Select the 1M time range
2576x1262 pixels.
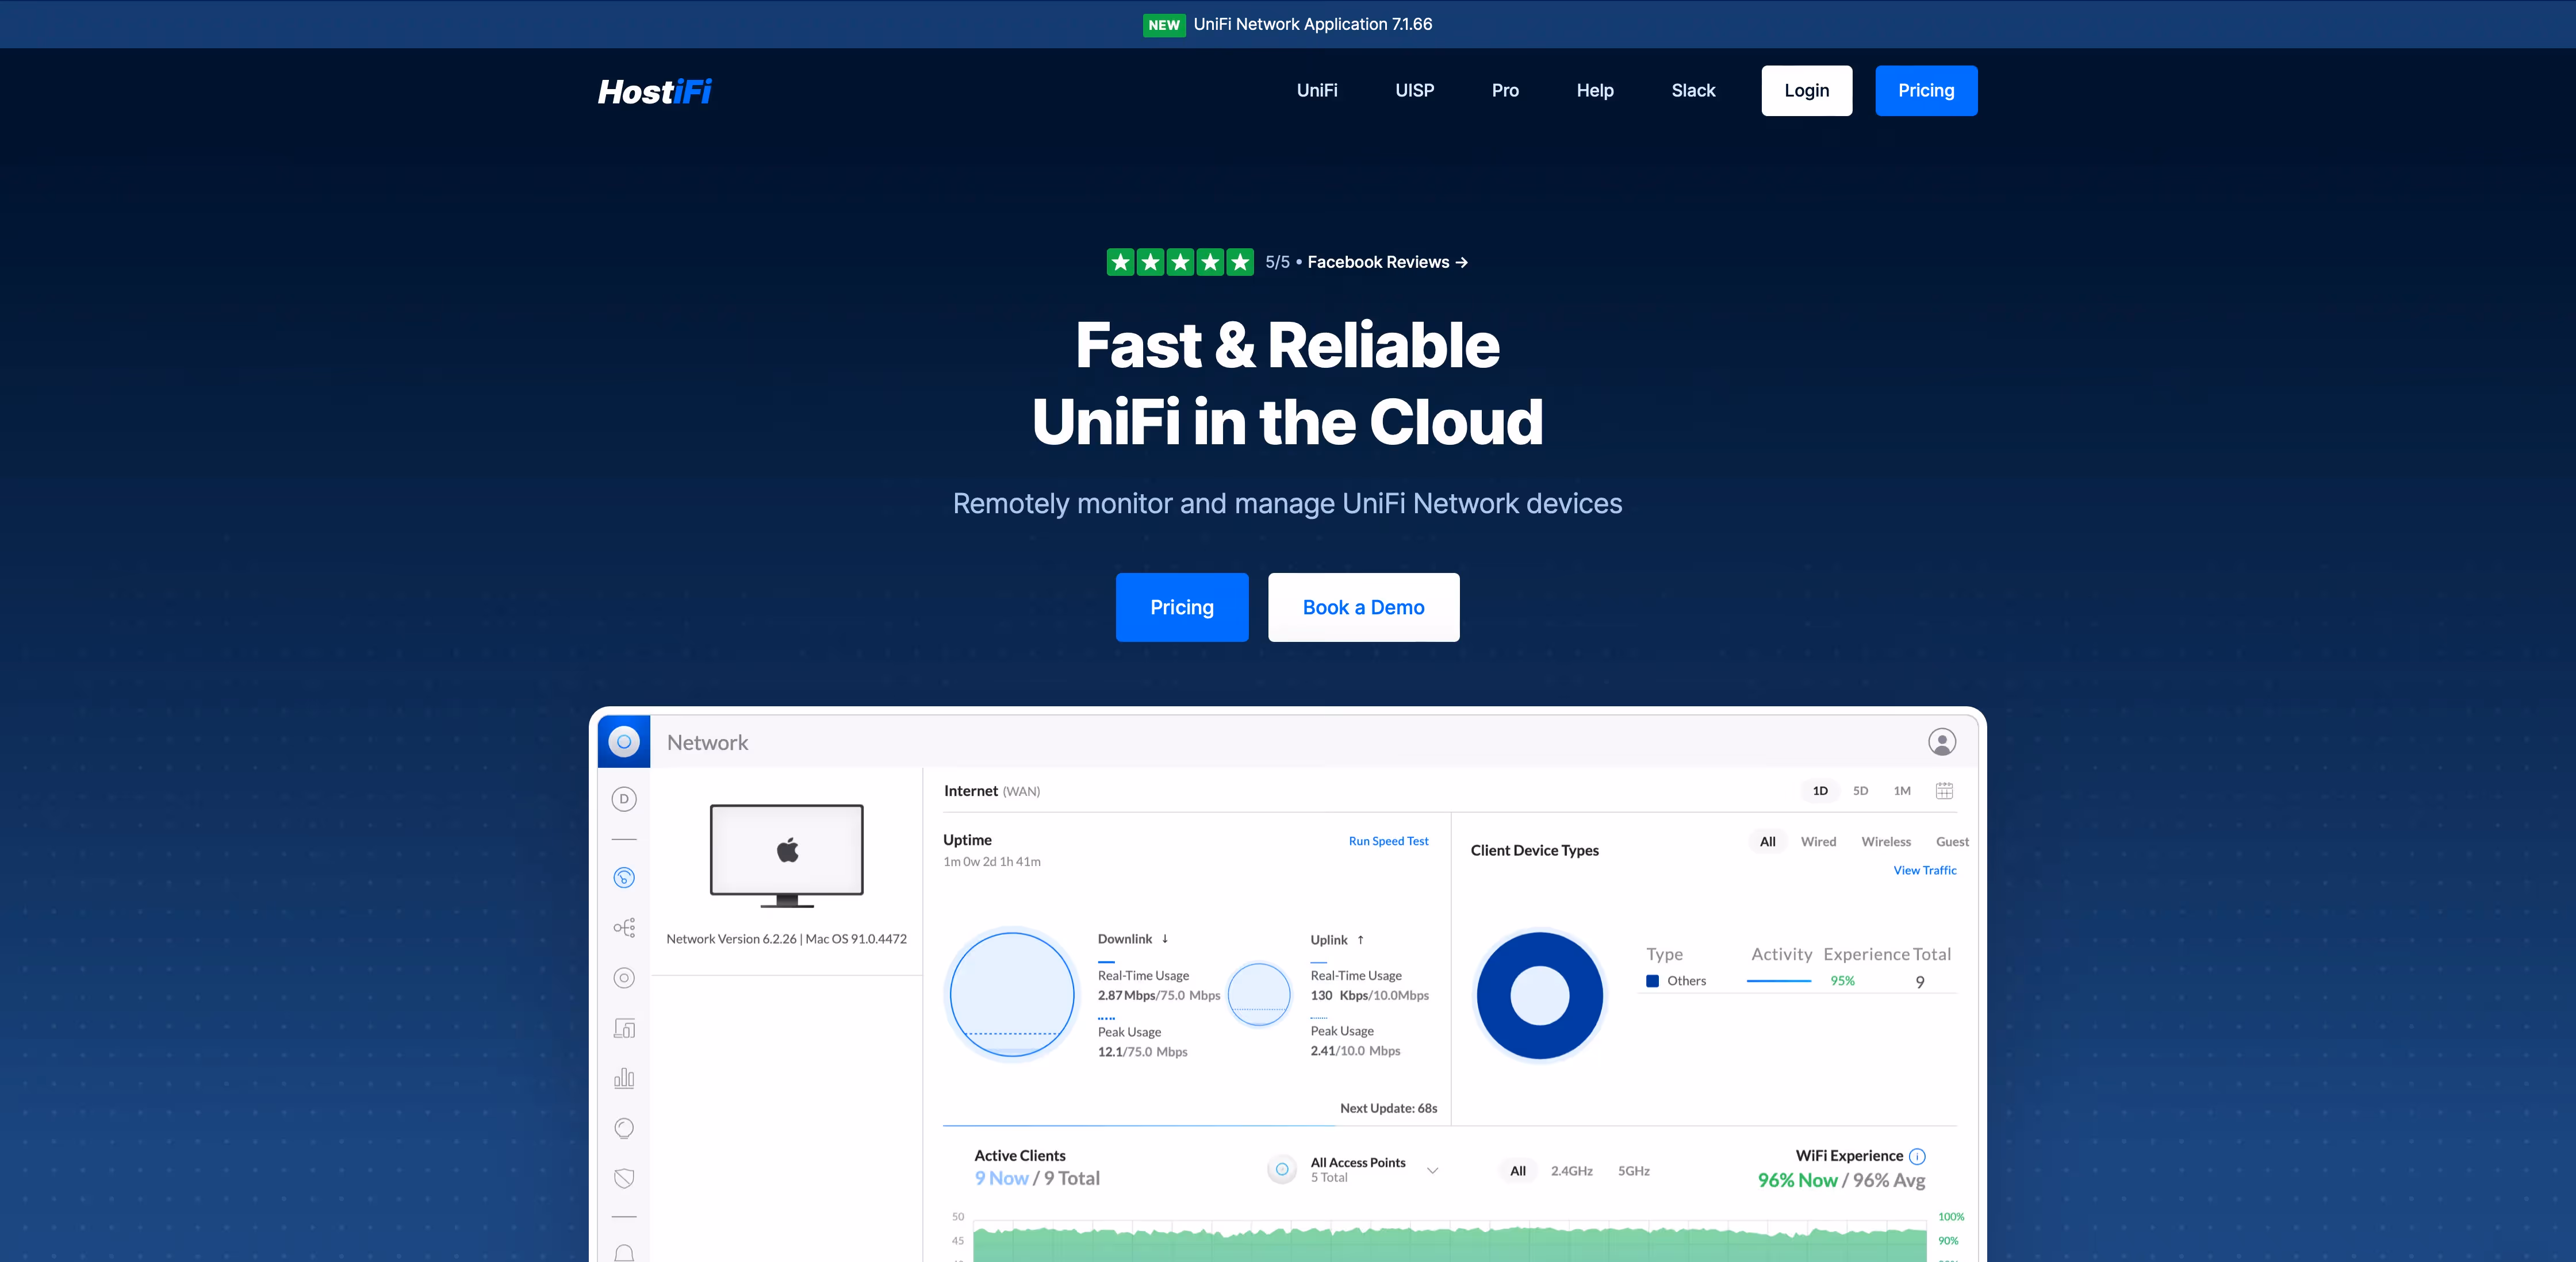1902,790
